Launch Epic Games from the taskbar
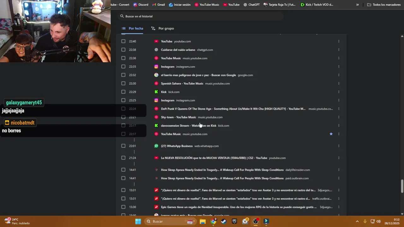This screenshot has width=404, height=227. pyautogui.click(x=235, y=221)
